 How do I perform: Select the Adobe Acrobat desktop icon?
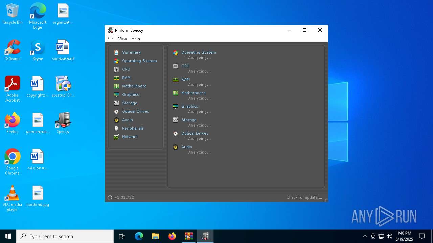[13, 89]
